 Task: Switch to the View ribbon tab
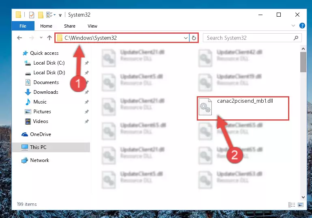click(93, 26)
